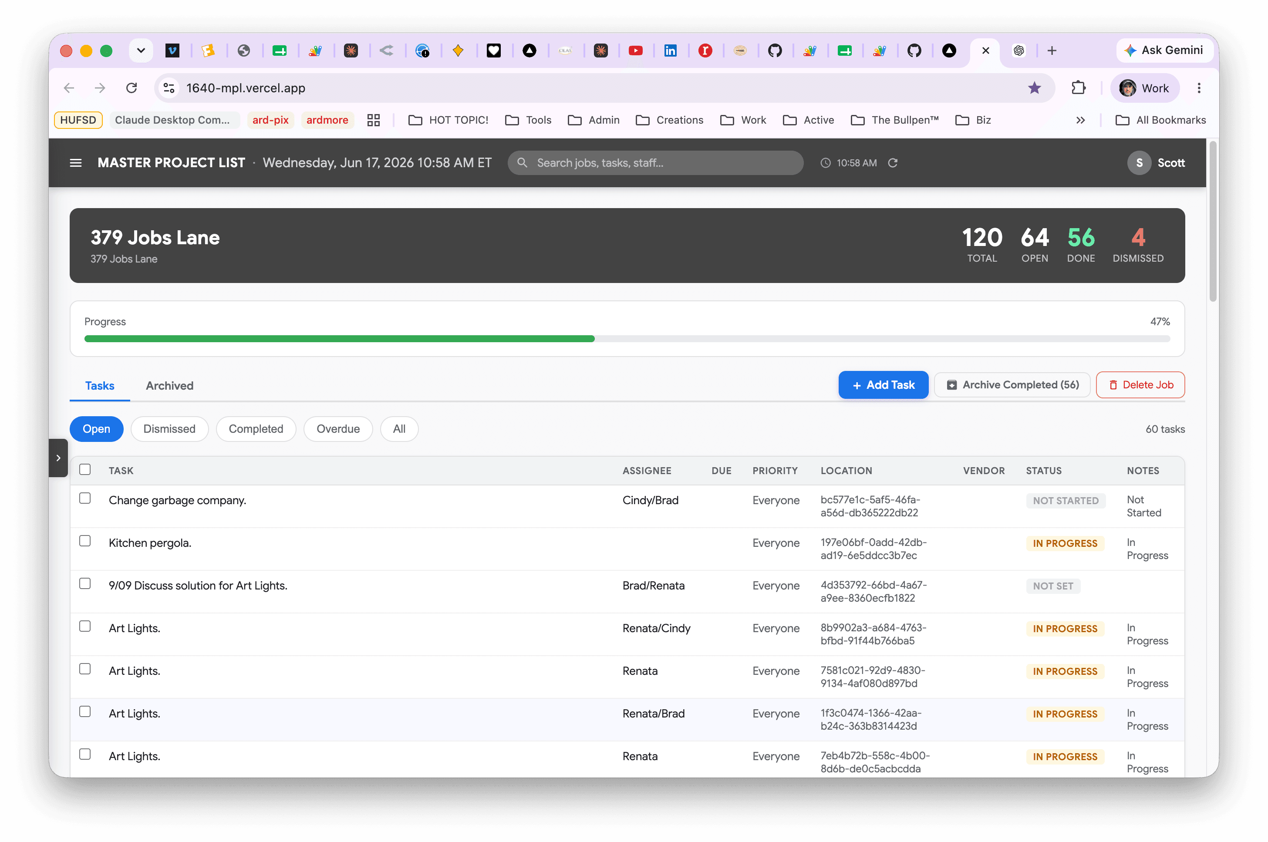This screenshot has height=842, width=1268.
Task: Click the NOT STARTED status badge
Action: [1066, 501]
